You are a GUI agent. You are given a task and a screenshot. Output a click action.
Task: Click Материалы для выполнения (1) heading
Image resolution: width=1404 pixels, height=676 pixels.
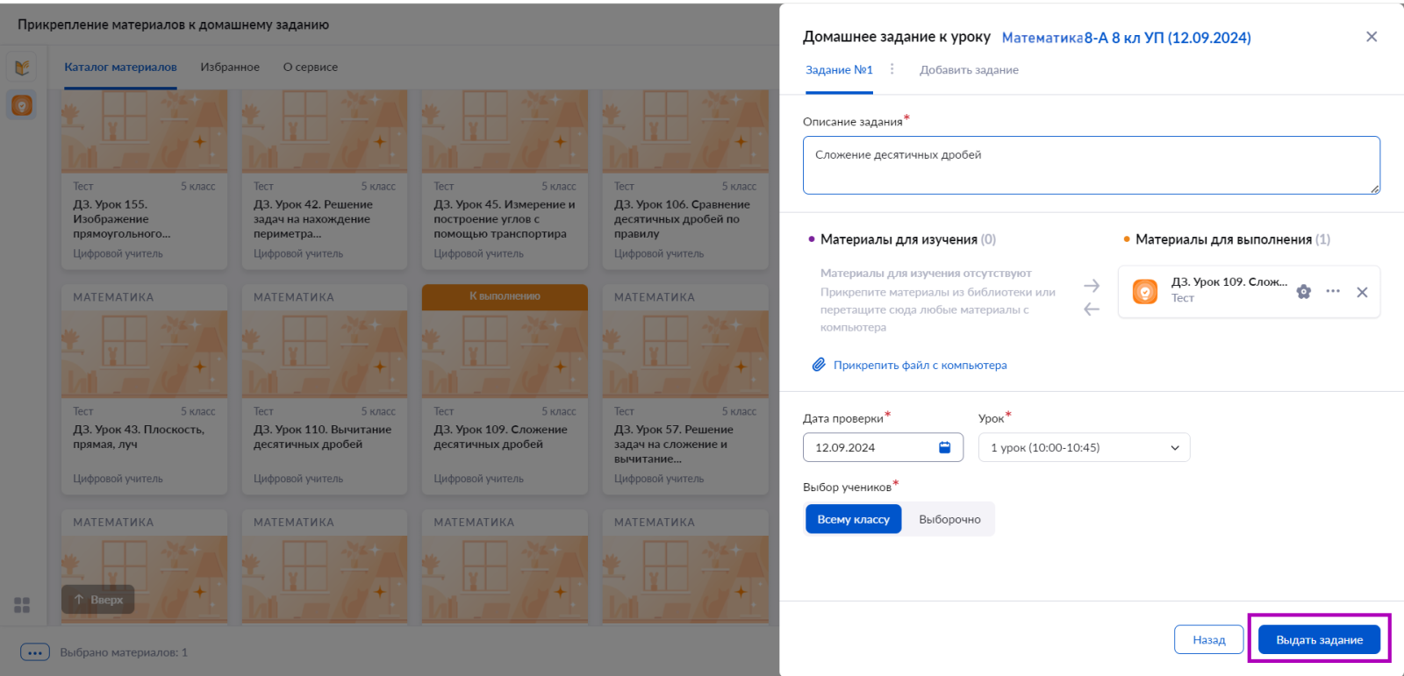point(1233,239)
